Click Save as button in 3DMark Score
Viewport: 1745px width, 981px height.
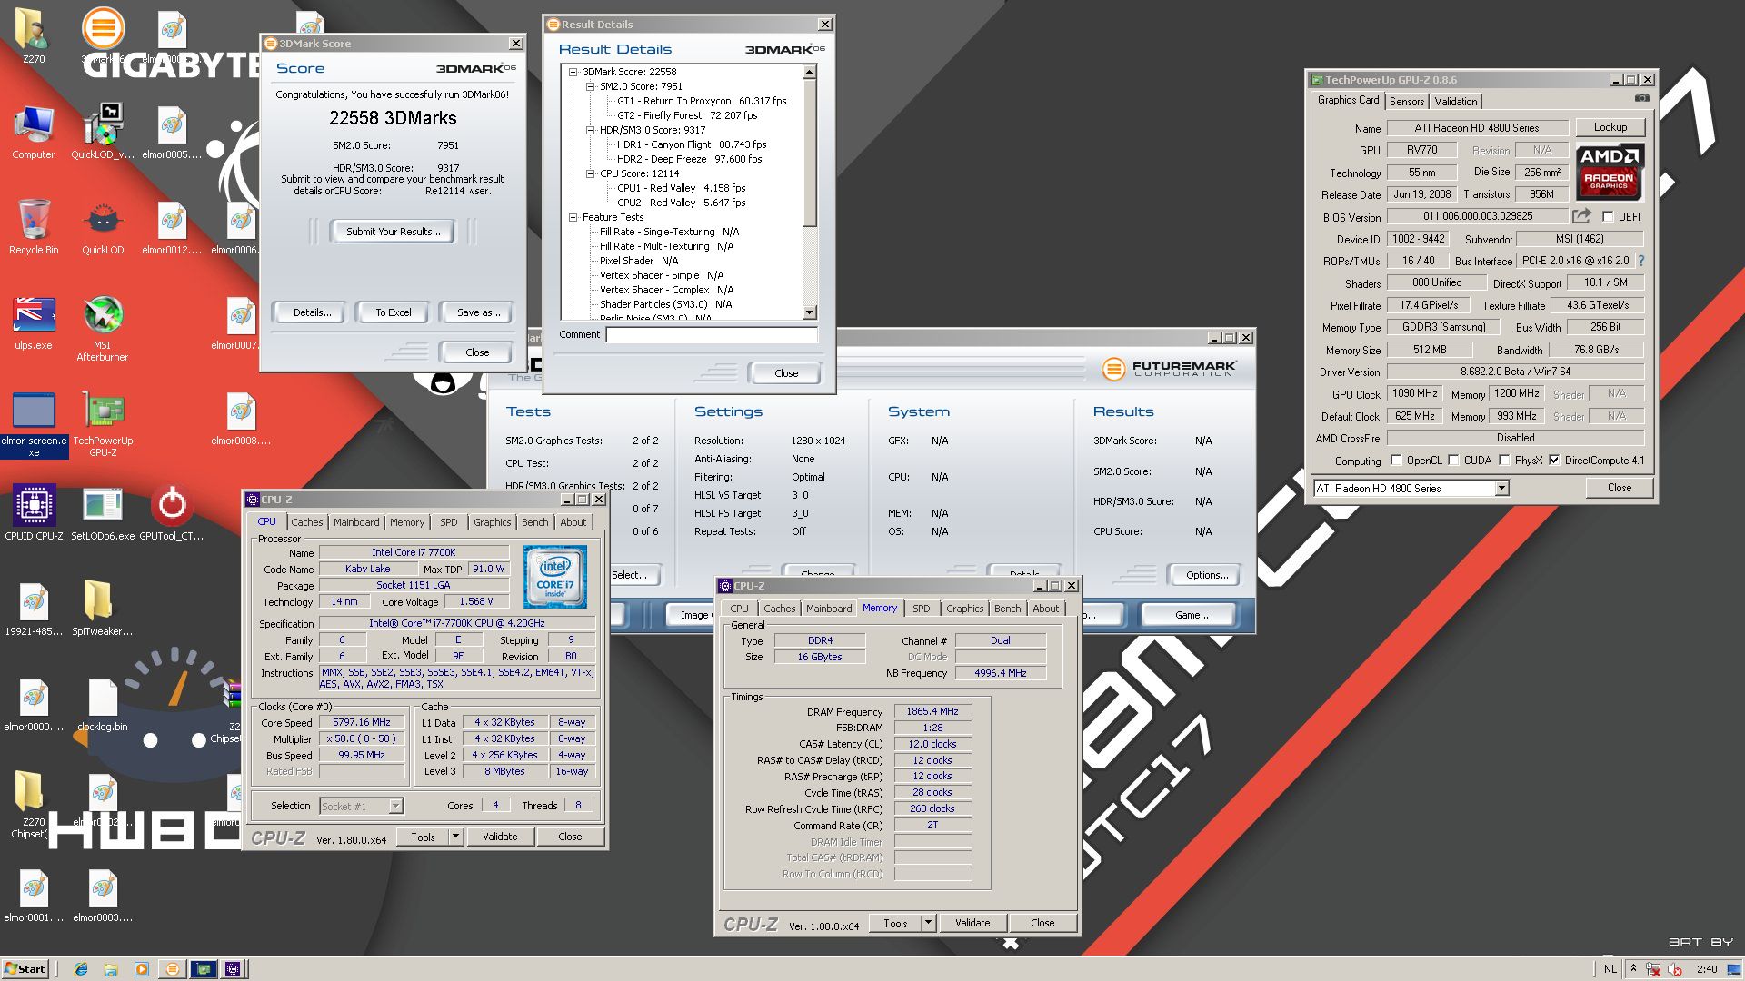(478, 312)
